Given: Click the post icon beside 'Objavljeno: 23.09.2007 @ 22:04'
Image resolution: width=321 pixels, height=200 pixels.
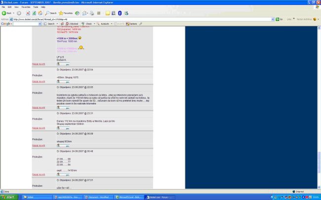Looking at the screenshot, I should pyautogui.click(x=58, y=69).
